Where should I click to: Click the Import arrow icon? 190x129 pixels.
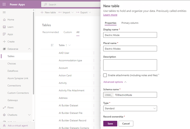coord(60,13)
